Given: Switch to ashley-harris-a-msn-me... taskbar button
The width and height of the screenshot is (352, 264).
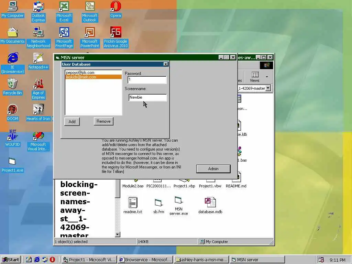Looking at the screenshot, I should (201, 260).
